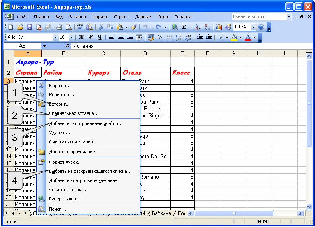The width and height of the screenshot is (315, 227).
Task: Merge and center cells icon
Action: 139,37
